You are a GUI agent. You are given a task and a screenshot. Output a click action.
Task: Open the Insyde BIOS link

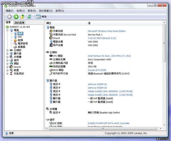tap(97, 70)
